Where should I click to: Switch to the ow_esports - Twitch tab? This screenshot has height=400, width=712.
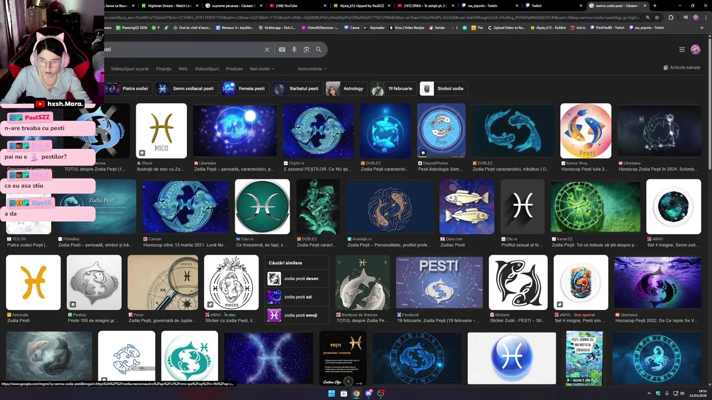pyautogui.click(x=488, y=6)
